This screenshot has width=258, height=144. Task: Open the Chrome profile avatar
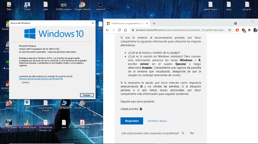255,30
